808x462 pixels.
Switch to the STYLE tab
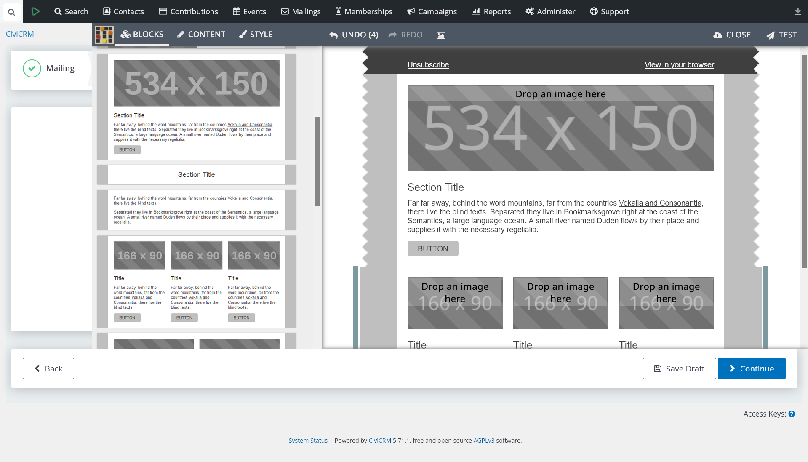point(256,34)
